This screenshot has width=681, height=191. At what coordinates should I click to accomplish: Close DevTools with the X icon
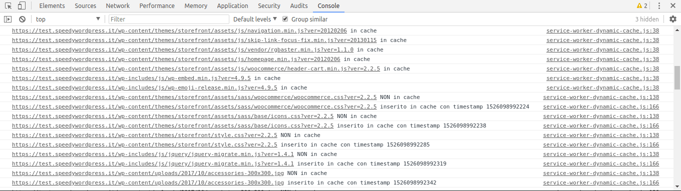point(673,6)
